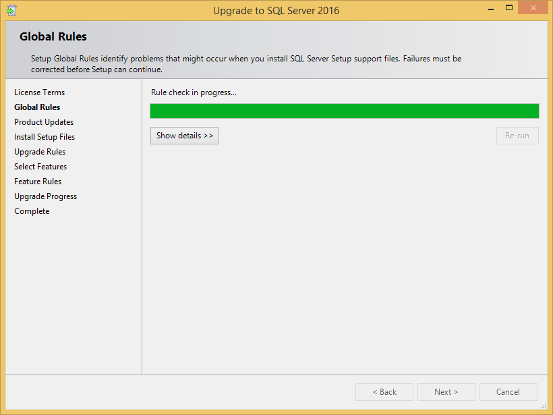The width and height of the screenshot is (553, 415).
Task: Select License Terms in the step list
Action: [39, 92]
